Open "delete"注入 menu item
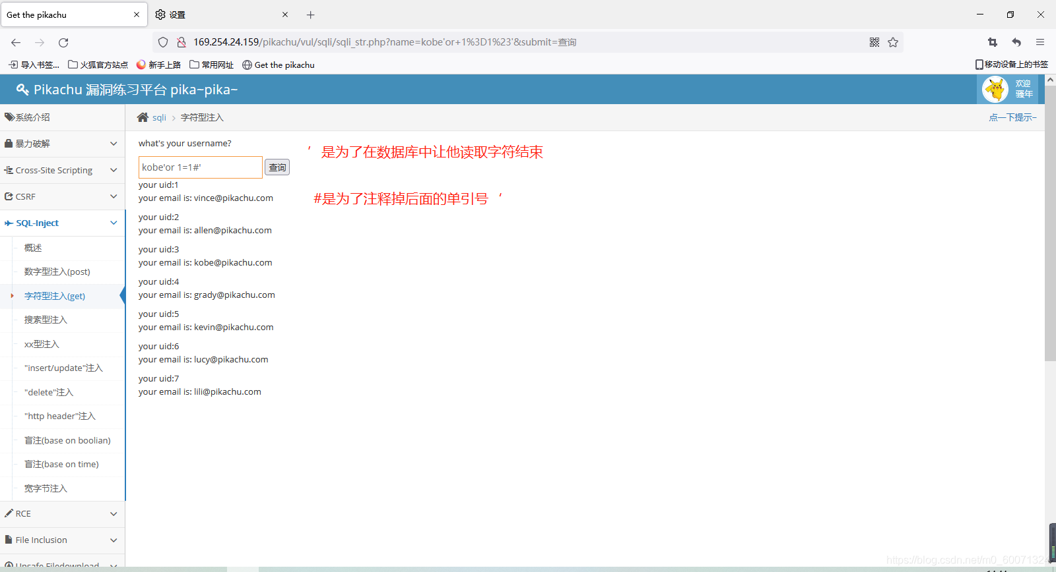1056x572 pixels. click(x=49, y=392)
